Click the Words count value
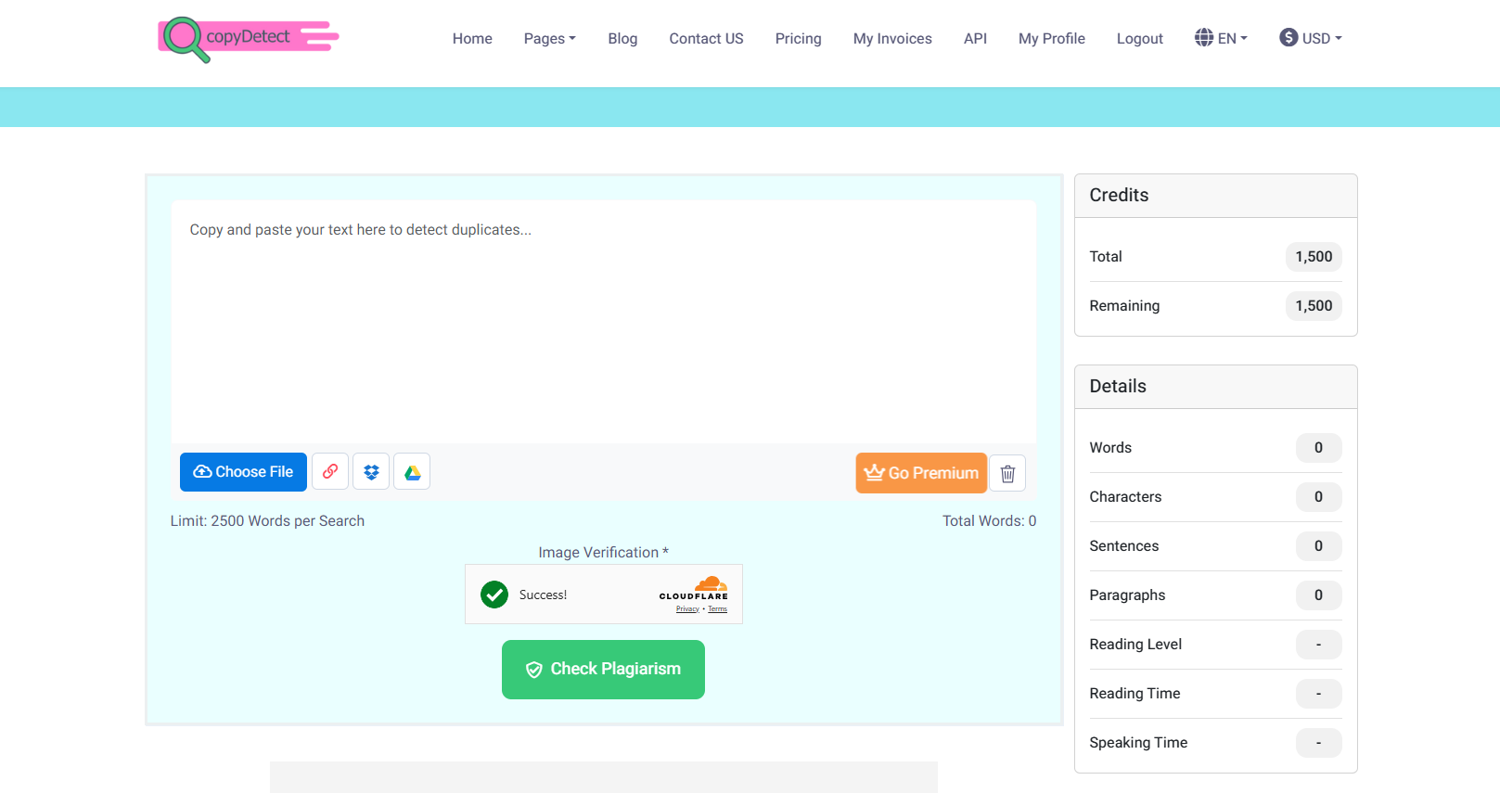Image resolution: width=1500 pixels, height=793 pixels. click(x=1318, y=448)
